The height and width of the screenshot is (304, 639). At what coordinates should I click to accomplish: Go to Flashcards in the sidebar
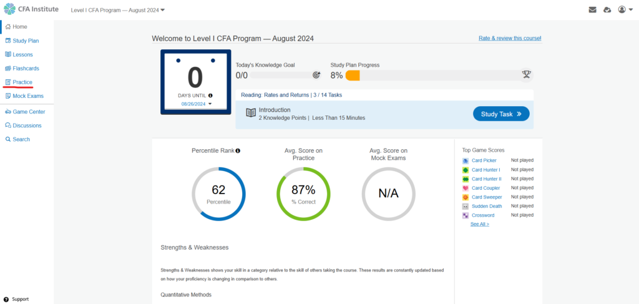26,68
